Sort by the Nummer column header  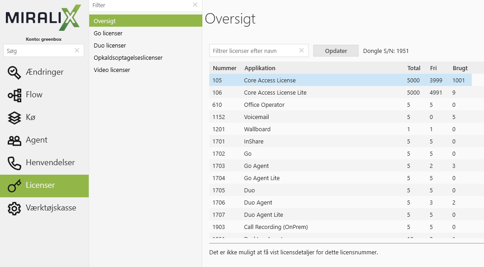225,68
